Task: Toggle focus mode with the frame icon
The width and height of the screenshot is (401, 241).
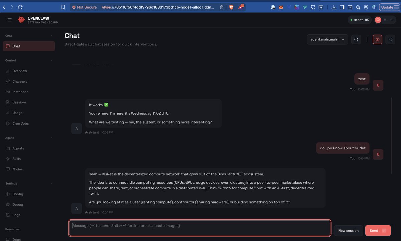Action: point(390,39)
